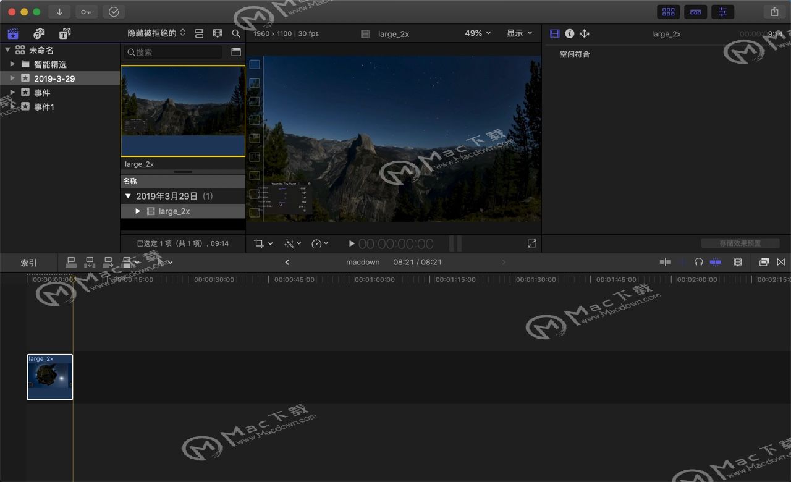Open the effects browser icon
The height and width of the screenshot is (482, 791).
click(764, 262)
